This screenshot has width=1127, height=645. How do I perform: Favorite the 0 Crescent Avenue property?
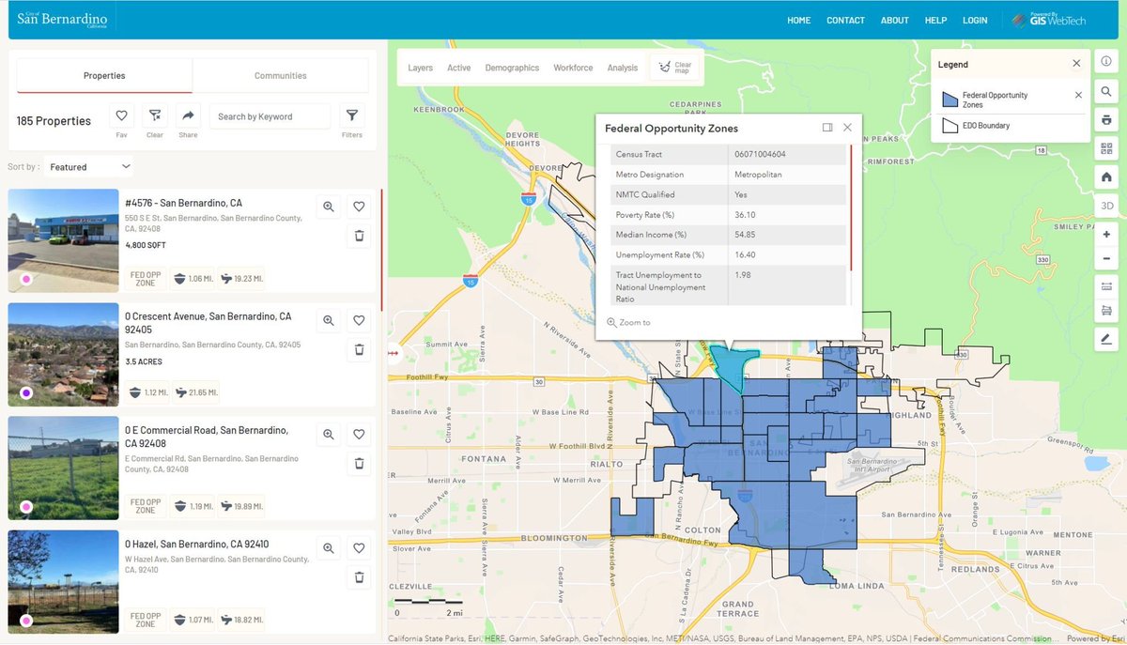point(359,320)
